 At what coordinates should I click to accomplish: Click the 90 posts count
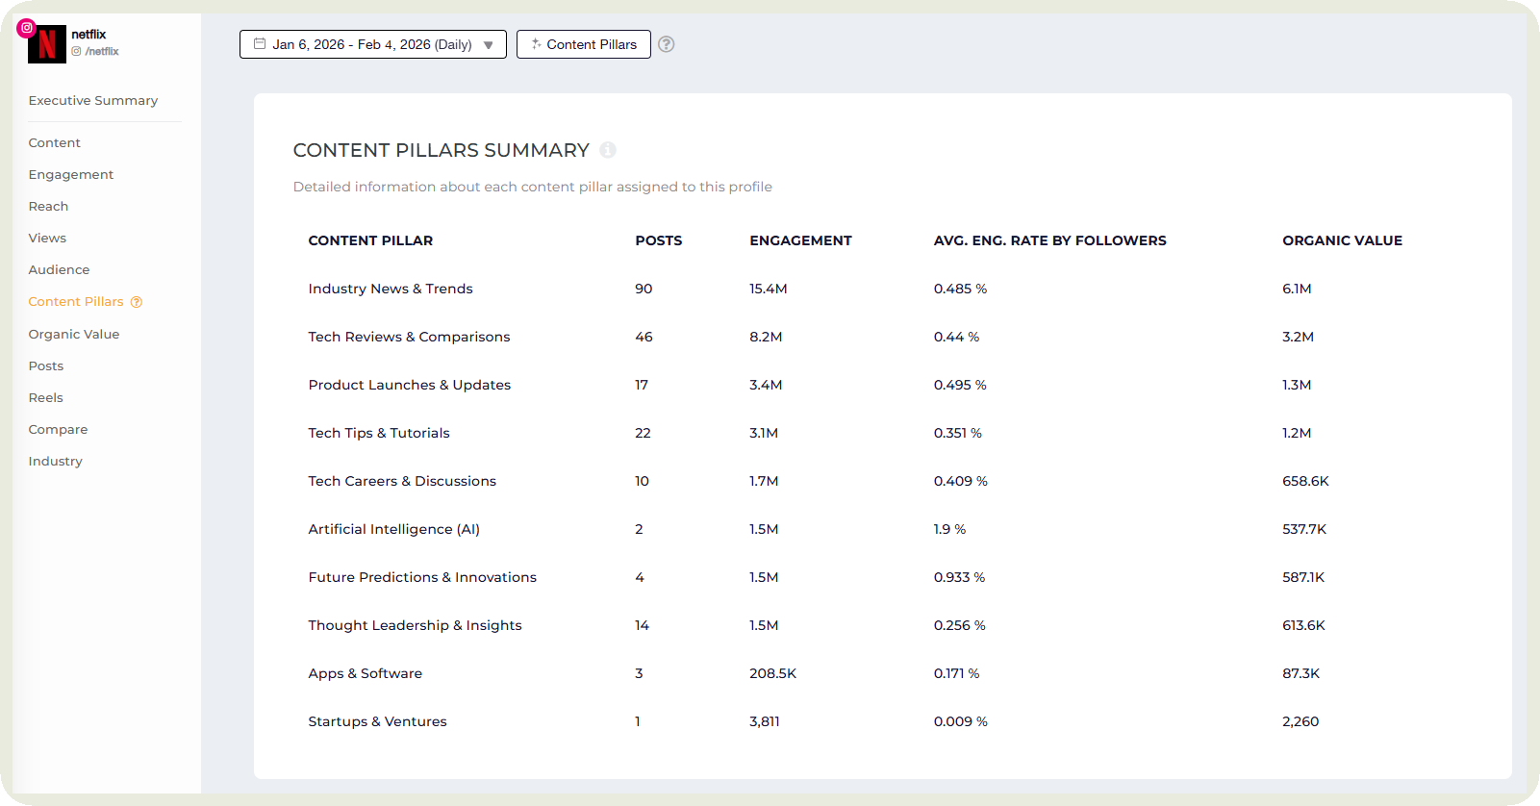[644, 289]
